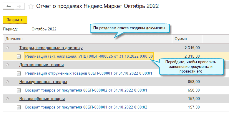
Task: Collapse the Возвращённые товары group
Action: pyautogui.click(x=7, y=99)
